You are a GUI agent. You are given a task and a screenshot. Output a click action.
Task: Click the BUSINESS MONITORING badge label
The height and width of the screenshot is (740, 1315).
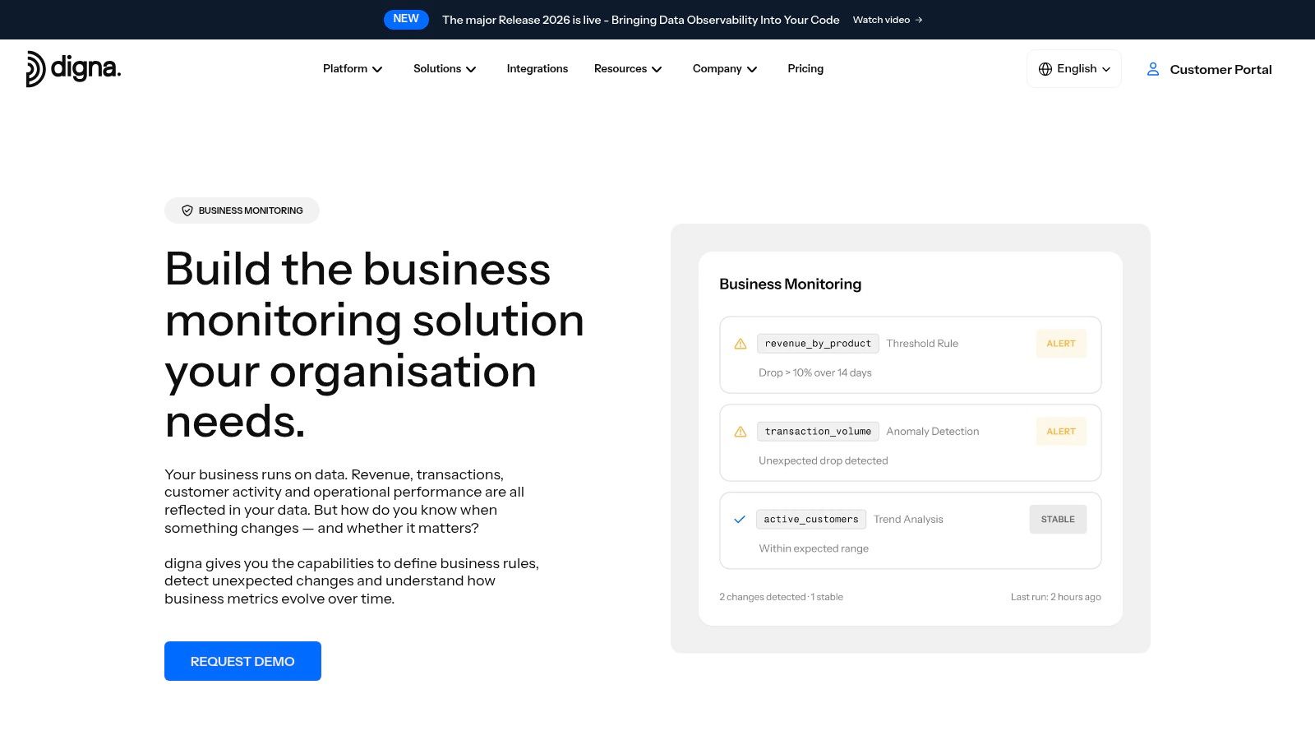pos(251,210)
